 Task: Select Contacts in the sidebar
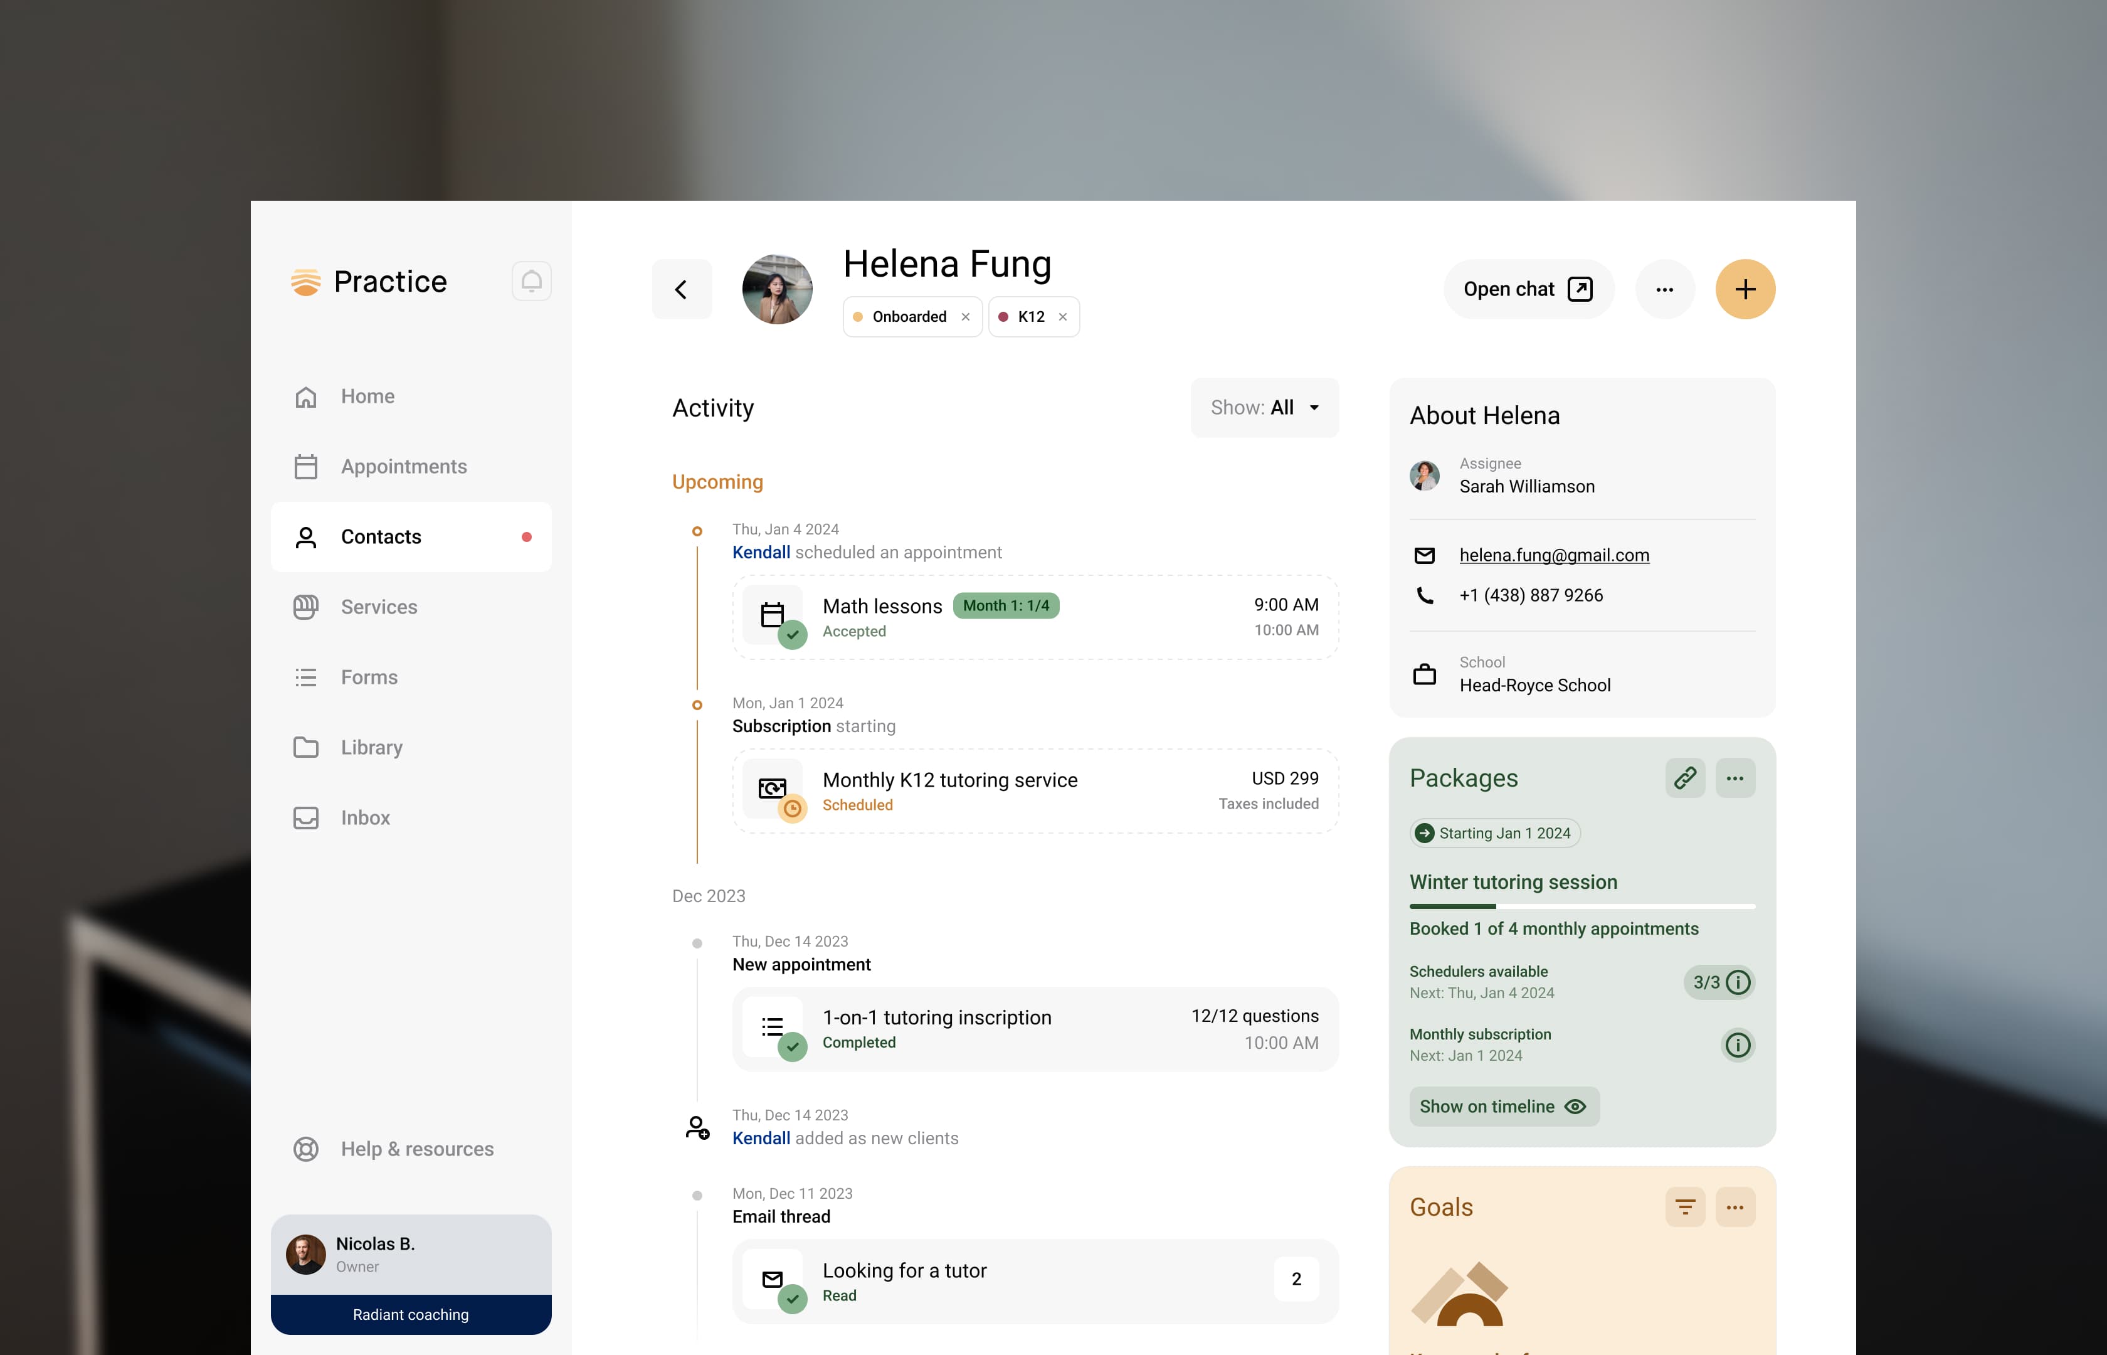click(411, 537)
